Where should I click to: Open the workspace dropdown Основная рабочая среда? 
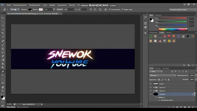[x=183, y=10]
